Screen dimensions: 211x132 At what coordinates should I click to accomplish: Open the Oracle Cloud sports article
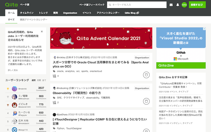pyautogui.click(x=101, y=64)
